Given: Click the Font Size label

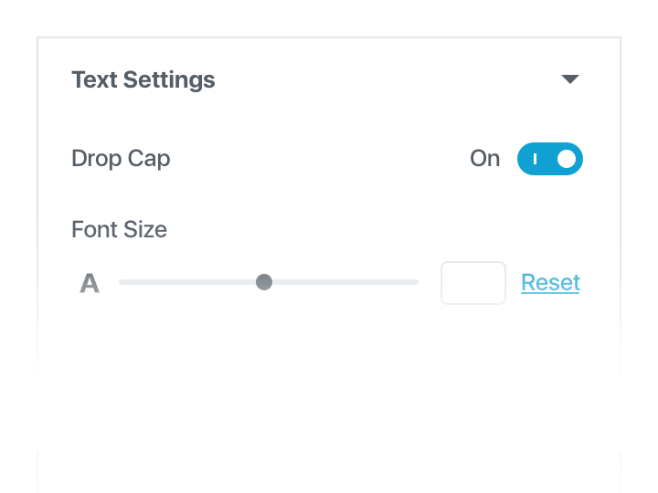Looking at the screenshot, I should (x=119, y=229).
